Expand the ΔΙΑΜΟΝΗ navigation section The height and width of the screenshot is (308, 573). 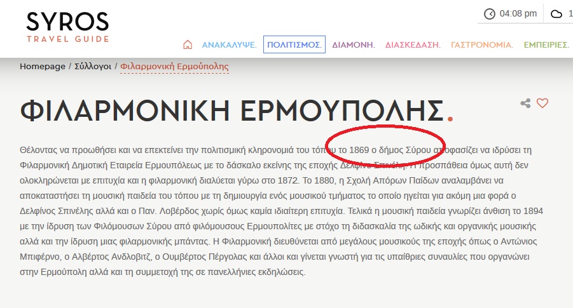354,45
